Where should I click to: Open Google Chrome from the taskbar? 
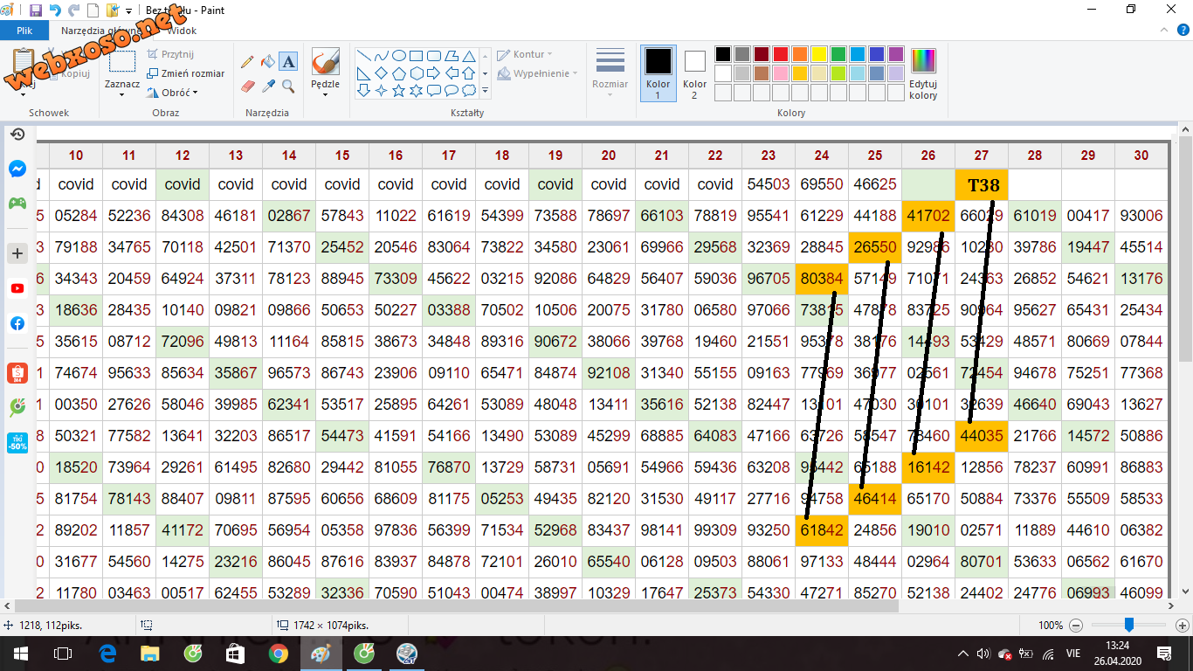coord(279,653)
